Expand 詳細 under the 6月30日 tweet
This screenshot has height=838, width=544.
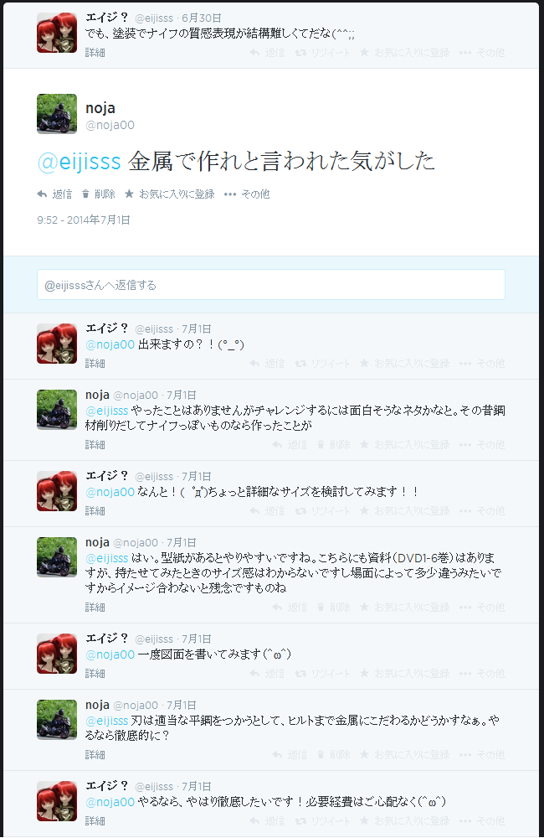click(95, 52)
